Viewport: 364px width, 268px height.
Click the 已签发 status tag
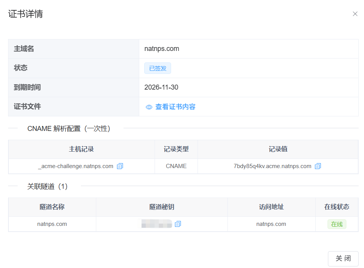pyautogui.click(x=158, y=68)
